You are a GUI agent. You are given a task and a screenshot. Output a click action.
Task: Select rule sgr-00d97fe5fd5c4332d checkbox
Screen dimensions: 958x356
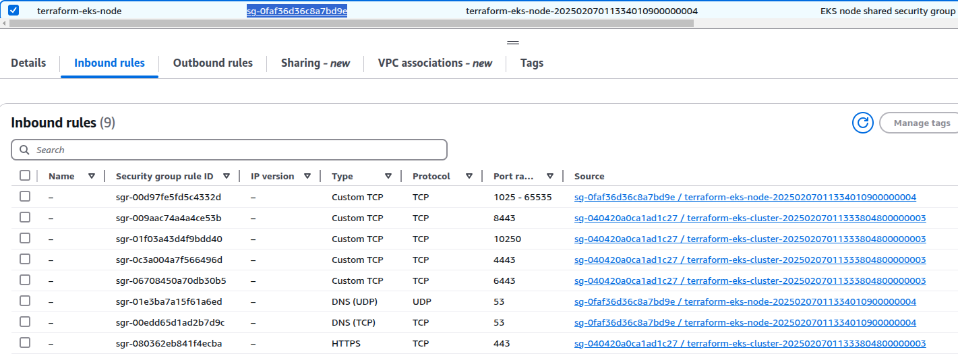[x=25, y=197]
